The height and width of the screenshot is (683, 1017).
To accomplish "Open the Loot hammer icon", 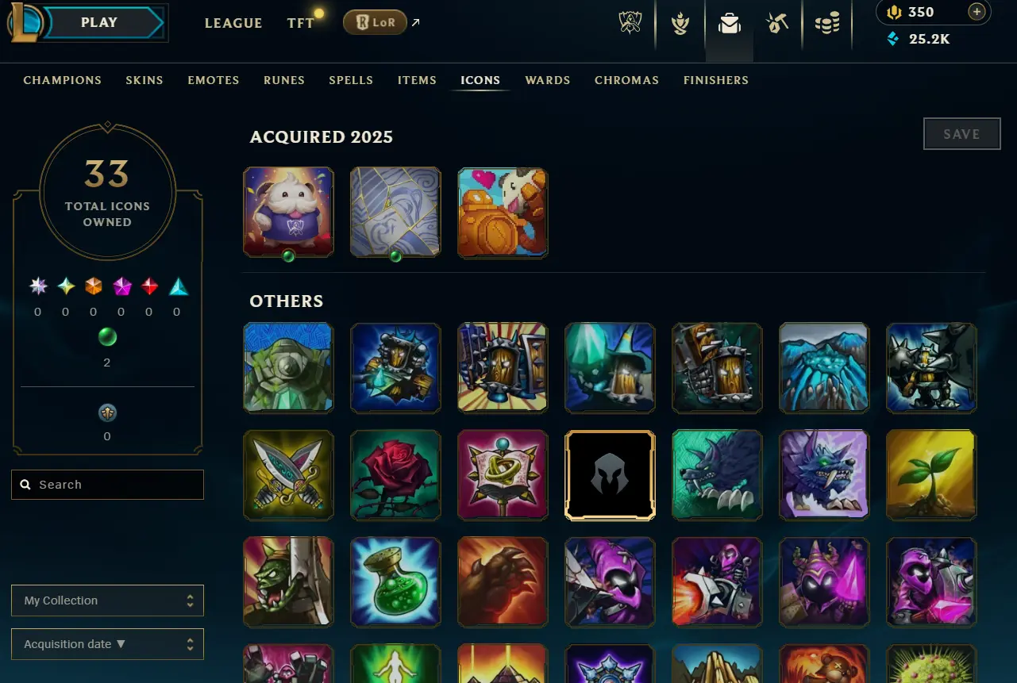I will 777,24.
